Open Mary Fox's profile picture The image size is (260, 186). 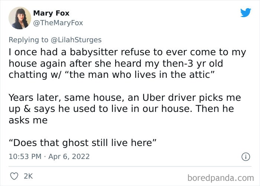(20, 18)
